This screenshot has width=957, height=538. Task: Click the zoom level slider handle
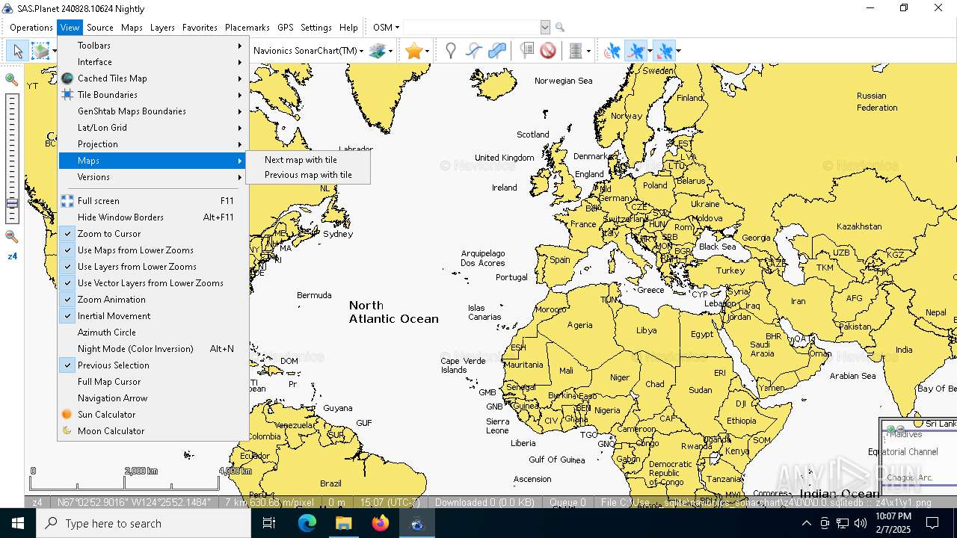12,203
